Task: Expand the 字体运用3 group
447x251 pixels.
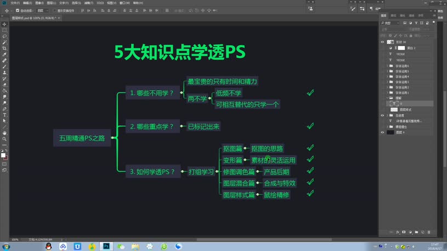Action: (387, 82)
